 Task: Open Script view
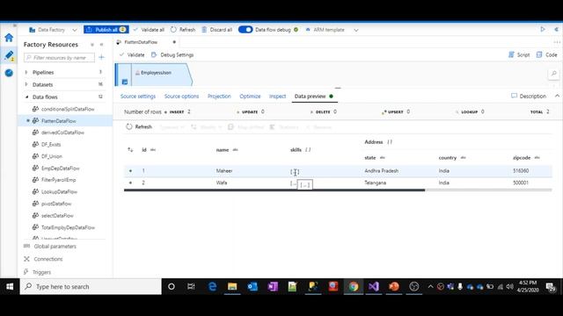click(x=519, y=54)
